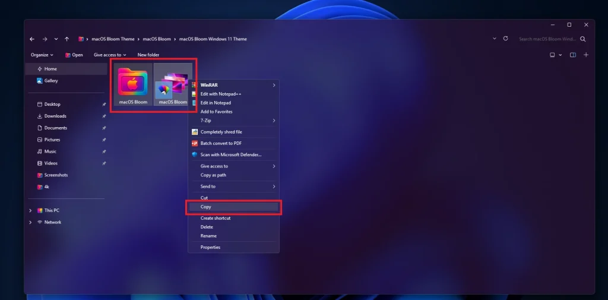This screenshot has height=300, width=608.
Task: Open chevron before macOS Bloom Theme breadcrumb
Action: pyautogui.click(x=88, y=39)
